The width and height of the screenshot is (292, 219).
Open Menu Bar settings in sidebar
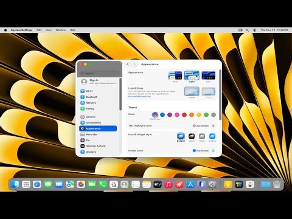(x=98, y=134)
